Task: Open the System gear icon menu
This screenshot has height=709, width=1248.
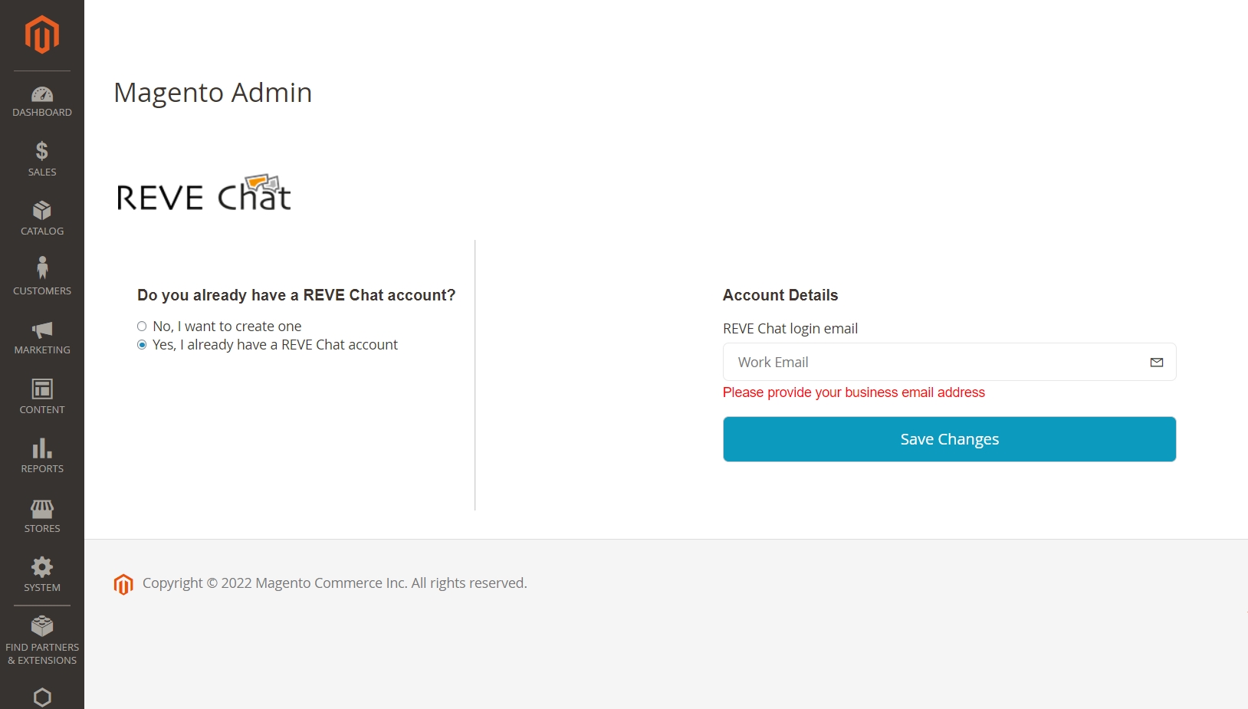Action: 42,567
